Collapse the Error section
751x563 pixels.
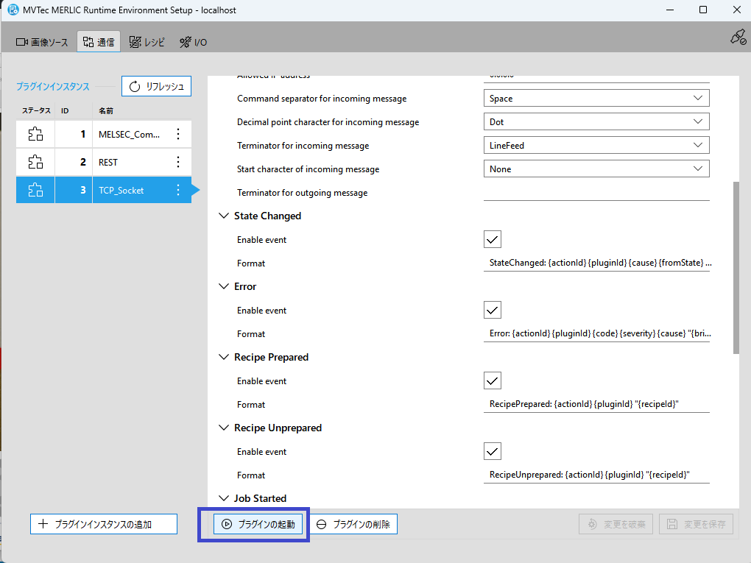pyautogui.click(x=224, y=286)
